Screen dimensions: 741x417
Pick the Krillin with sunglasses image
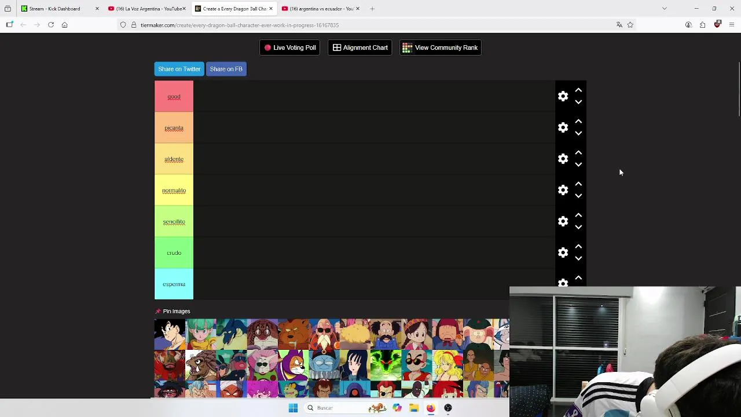pos(417,365)
